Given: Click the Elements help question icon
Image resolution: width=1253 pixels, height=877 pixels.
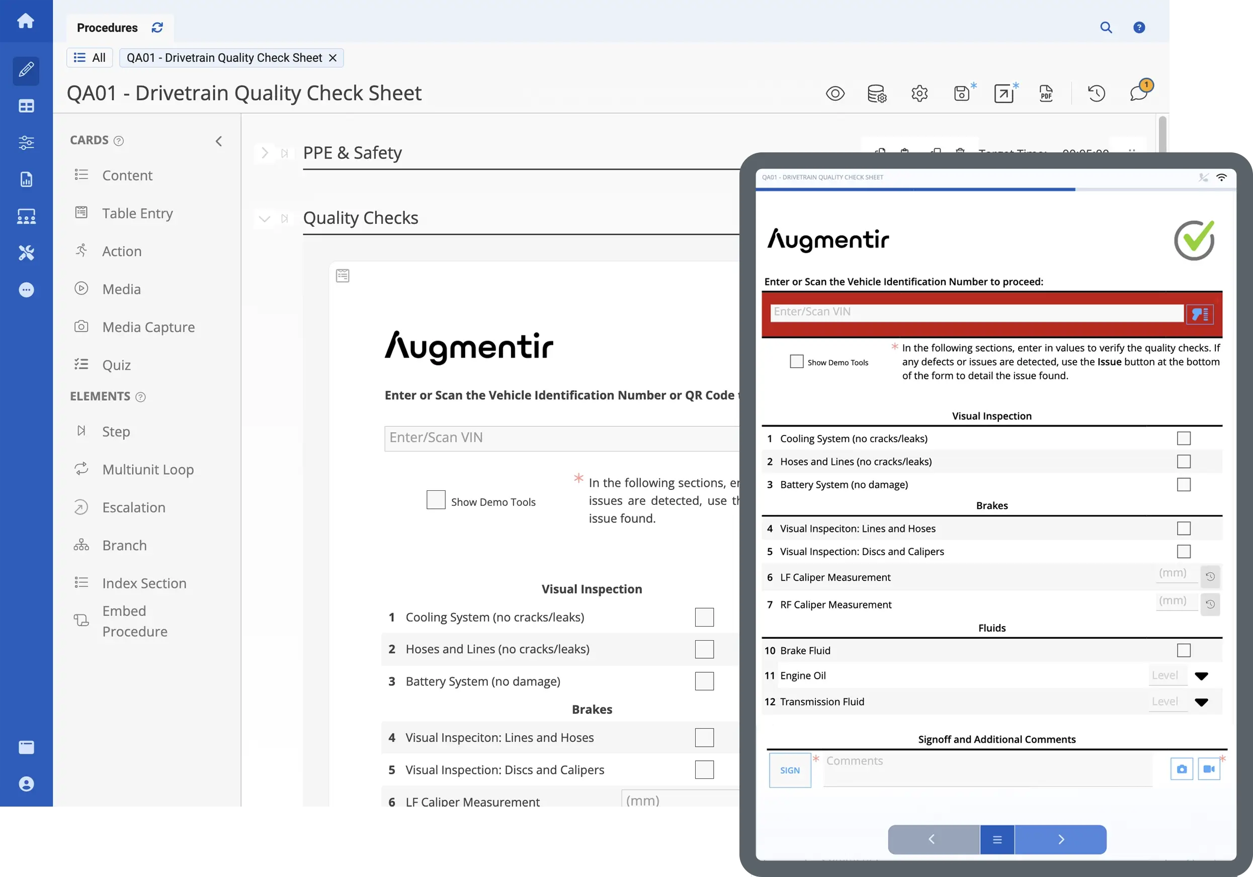Looking at the screenshot, I should coord(140,397).
